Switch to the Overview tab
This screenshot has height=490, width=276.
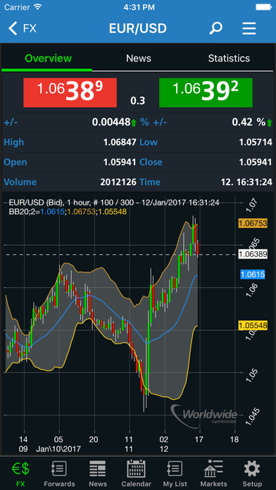pos(48,58)
